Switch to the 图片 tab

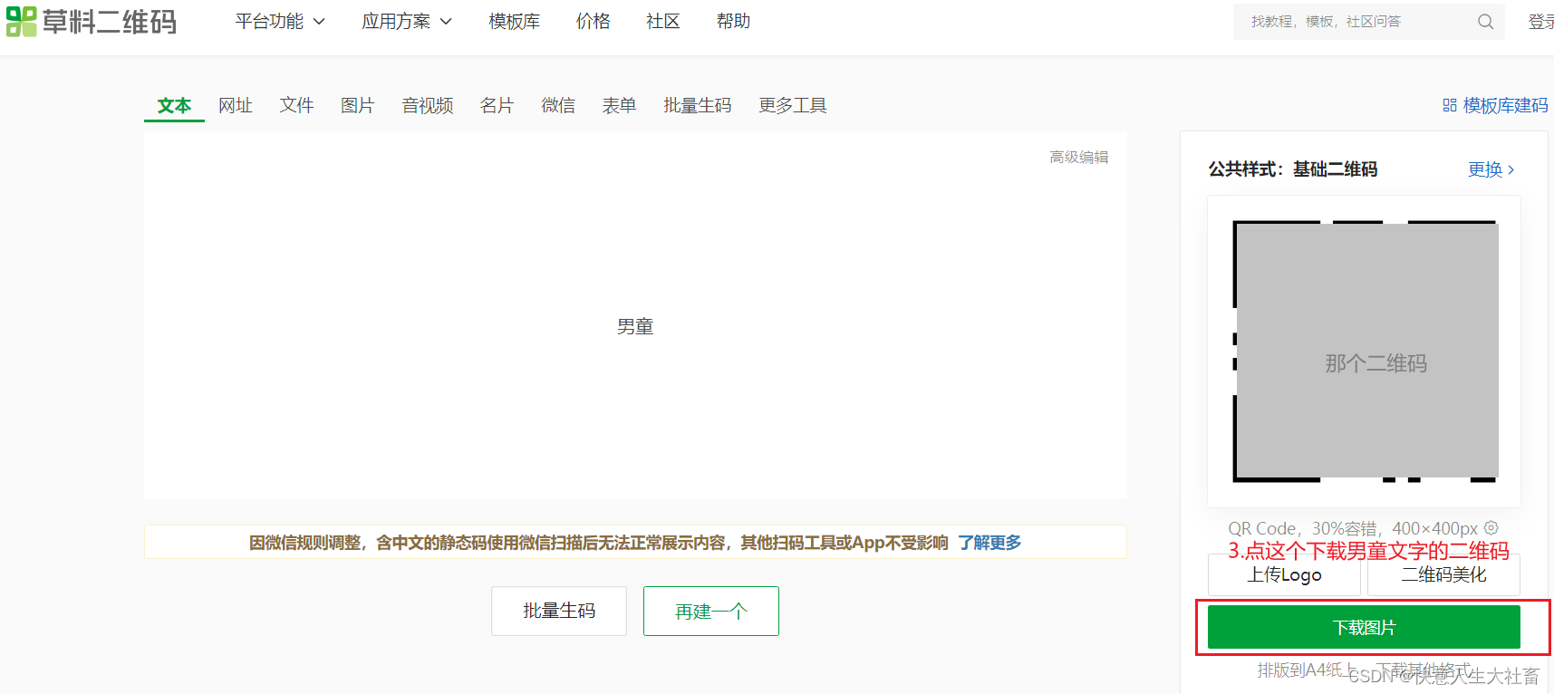pos(357,105)
